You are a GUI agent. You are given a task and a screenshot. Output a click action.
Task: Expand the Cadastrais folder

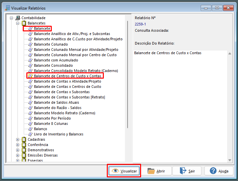pyautogui.click(x=17, y=139)
